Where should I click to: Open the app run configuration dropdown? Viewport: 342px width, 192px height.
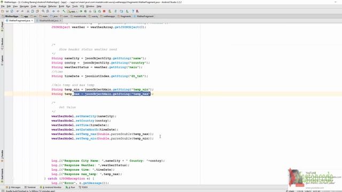[73, 11]
